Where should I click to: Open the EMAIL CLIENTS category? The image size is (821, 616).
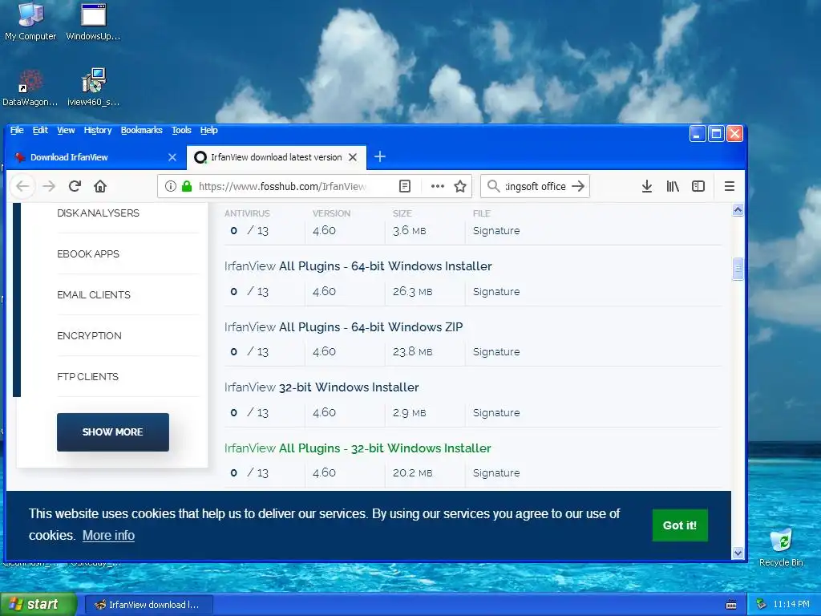point(94,294)
